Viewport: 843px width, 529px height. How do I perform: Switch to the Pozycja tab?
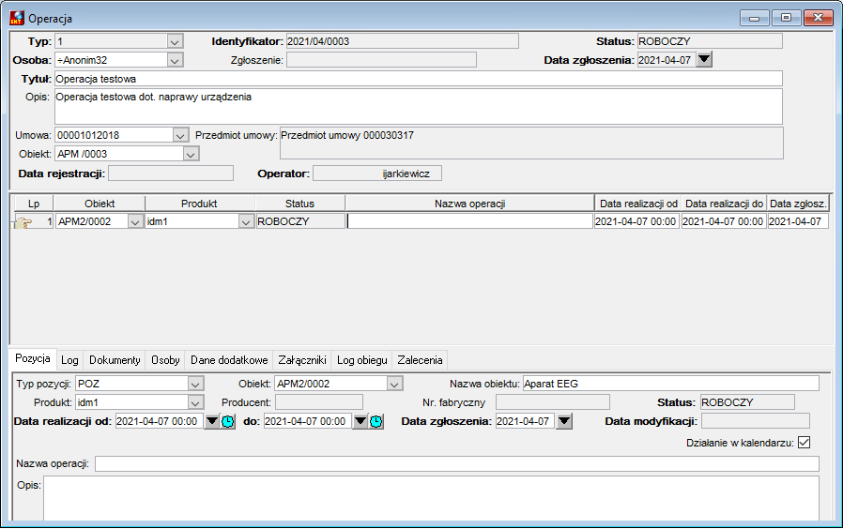pyautogui.click(x=33, y=358)
